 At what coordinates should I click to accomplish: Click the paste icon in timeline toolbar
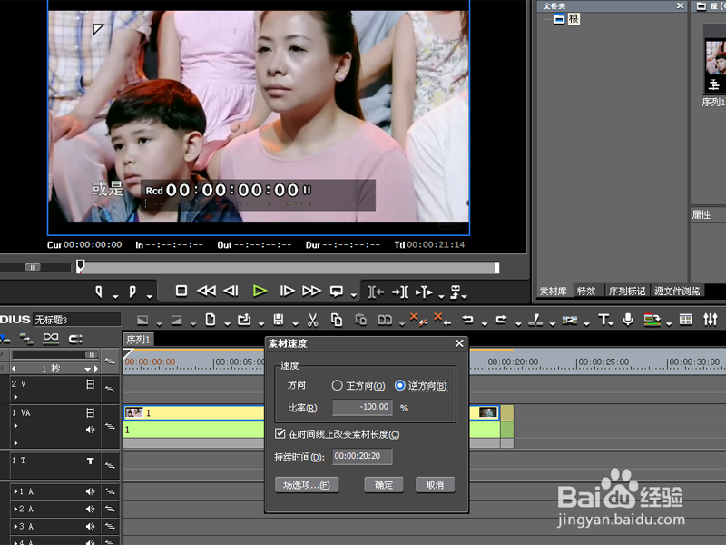tap(360, 320)
